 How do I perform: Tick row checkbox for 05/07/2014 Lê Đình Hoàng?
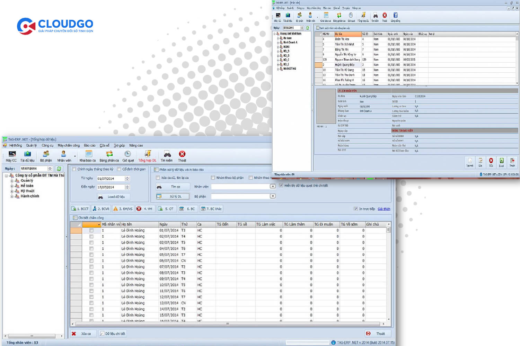tap(91, 255)
